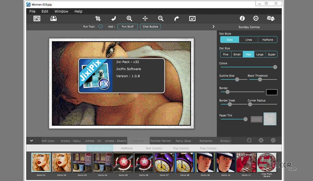This screenshot has height=181, width=313.
Task: Switch to Romantic tab
Action: 206,141
